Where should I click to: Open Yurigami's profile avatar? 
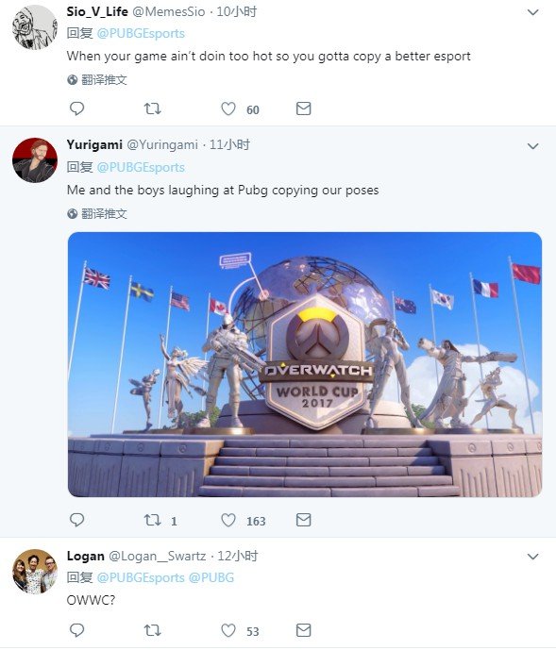coord(35,160)
